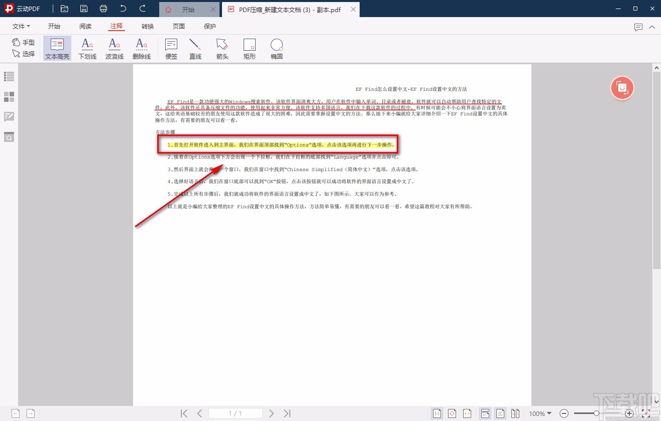Select the 矩形 rectangle shape tool
Screen dimensions: 661x421
pos(249,49)
